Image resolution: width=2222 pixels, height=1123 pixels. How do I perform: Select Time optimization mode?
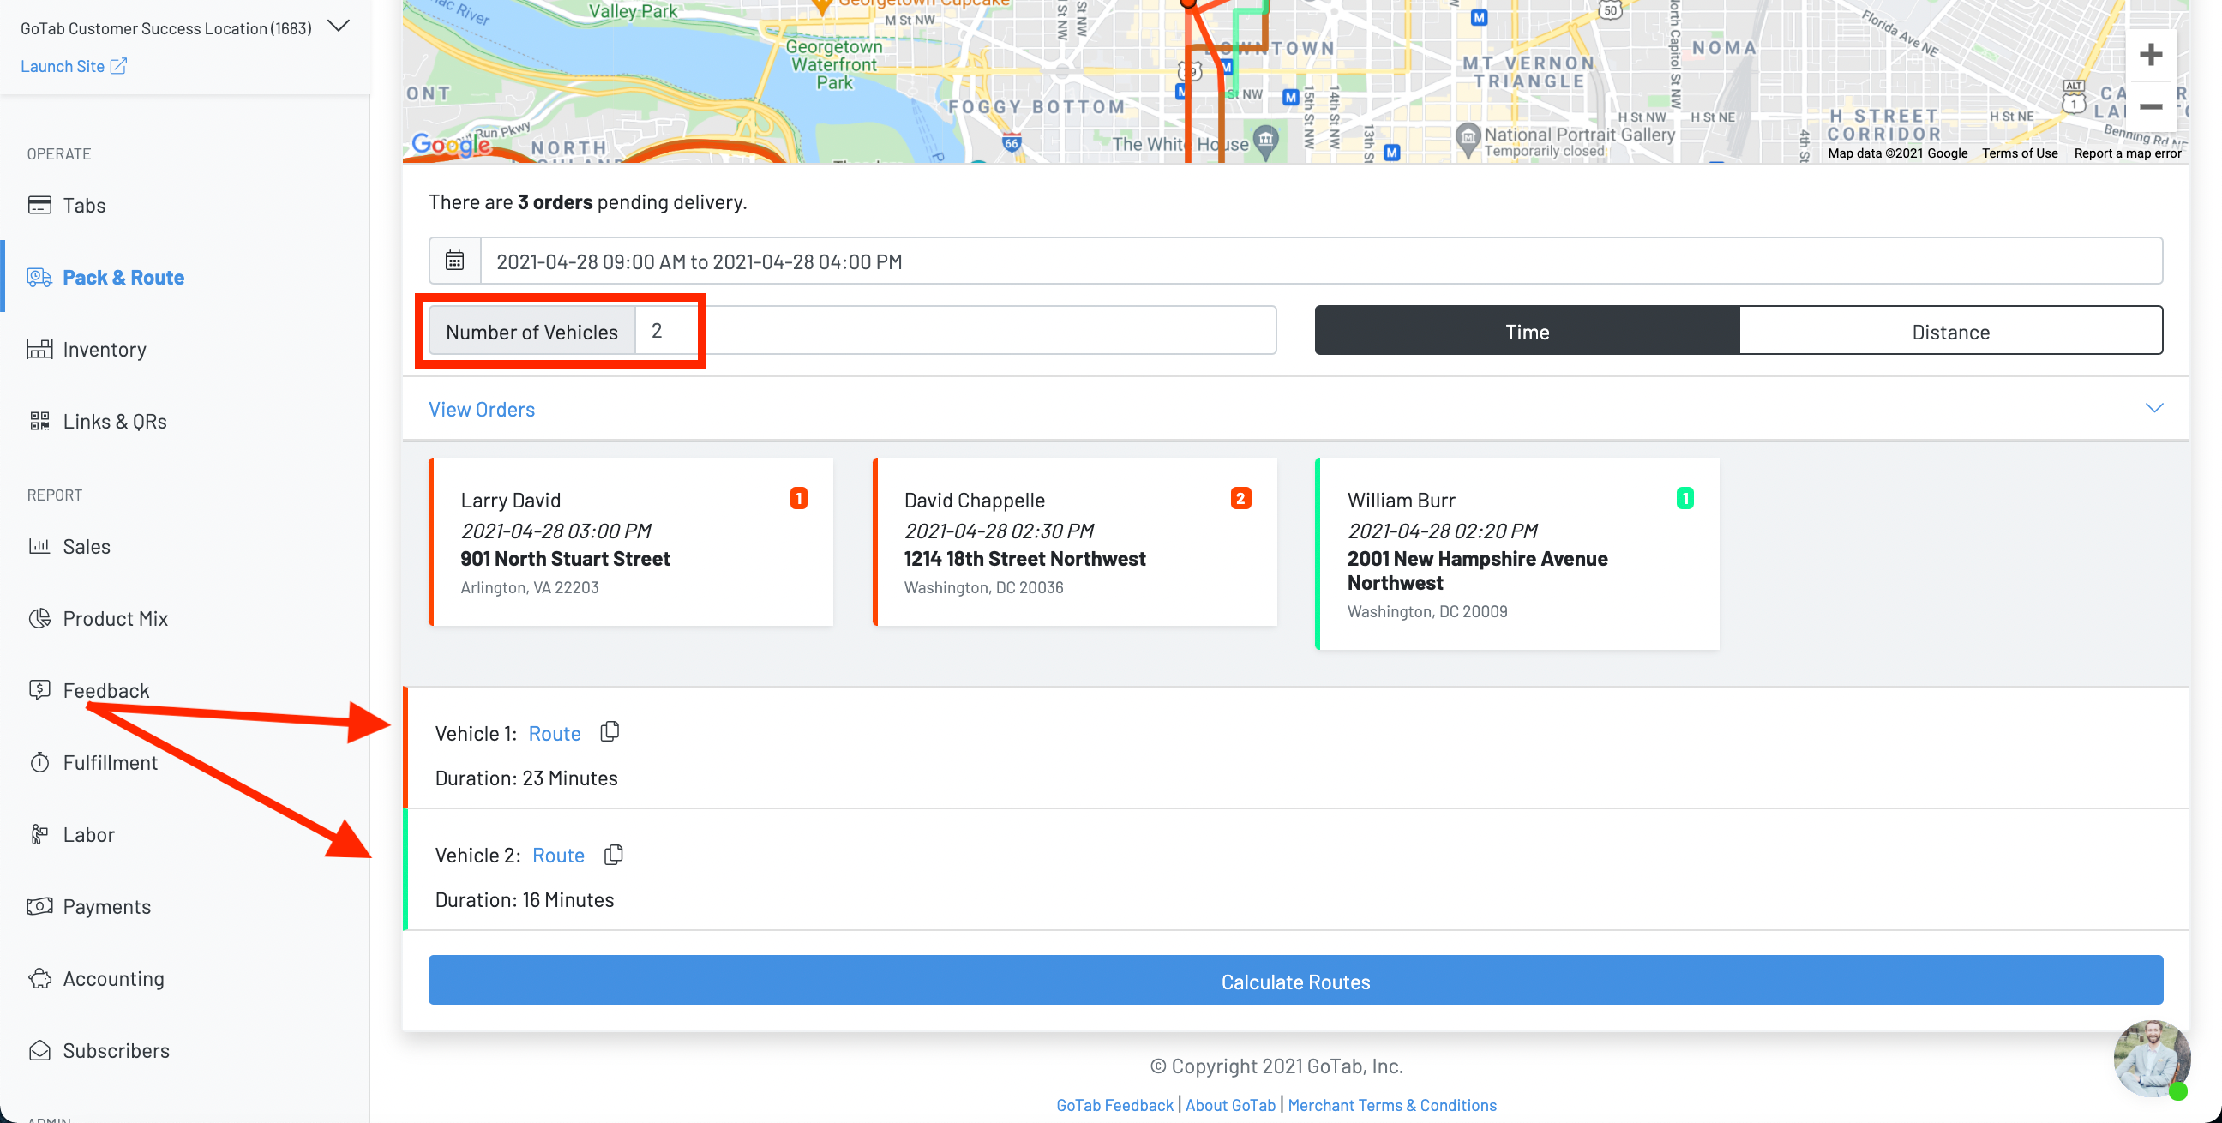[1526, 331]
